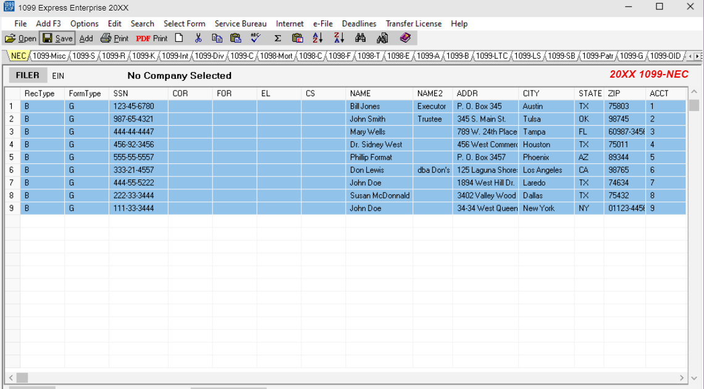704x389 pixels.
Task: Click the FILER button
Action: point(27,75)
